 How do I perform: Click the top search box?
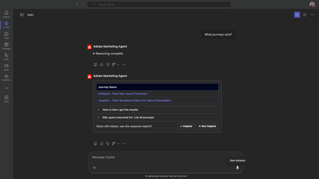(x=159, y=5)
